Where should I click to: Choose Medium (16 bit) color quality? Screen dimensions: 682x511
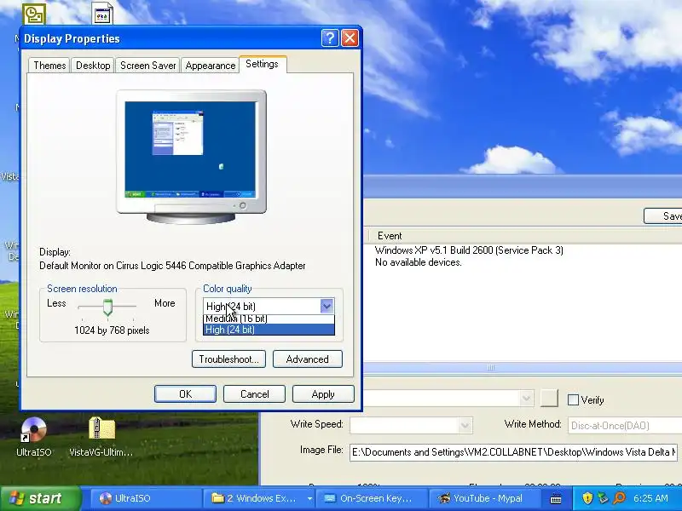[269, 319]
